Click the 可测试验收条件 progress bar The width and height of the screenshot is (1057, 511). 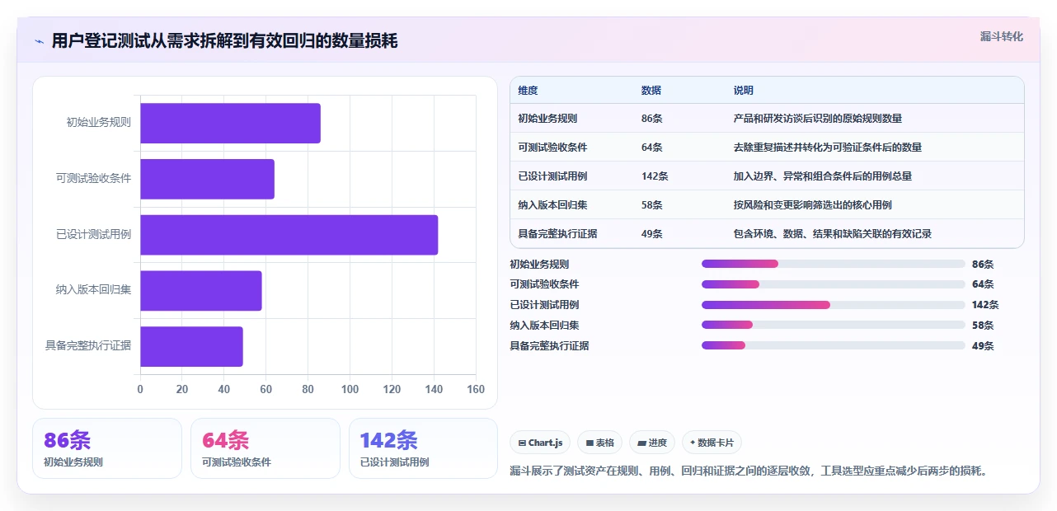(x=833, y=284)
